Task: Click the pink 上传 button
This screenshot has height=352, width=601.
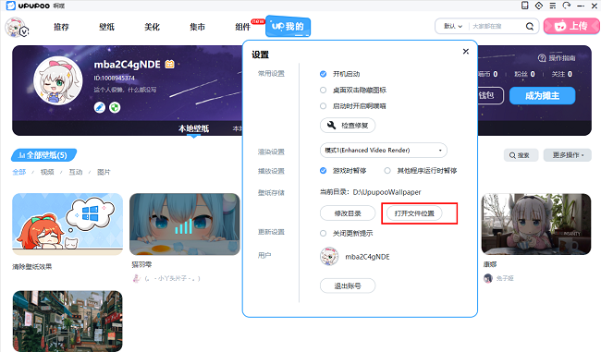Action: pos(571,26)
